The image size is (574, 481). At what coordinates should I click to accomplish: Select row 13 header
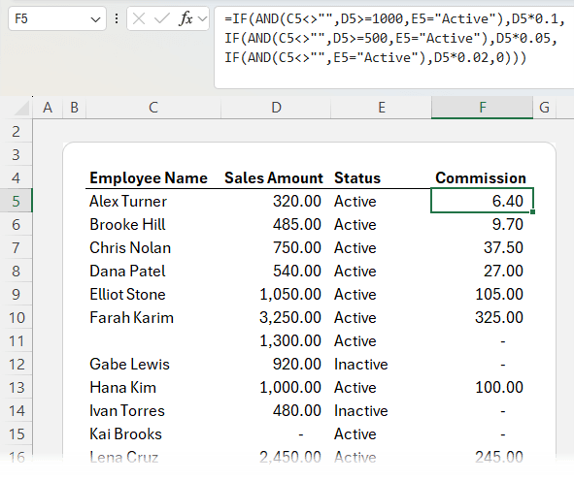17,388
